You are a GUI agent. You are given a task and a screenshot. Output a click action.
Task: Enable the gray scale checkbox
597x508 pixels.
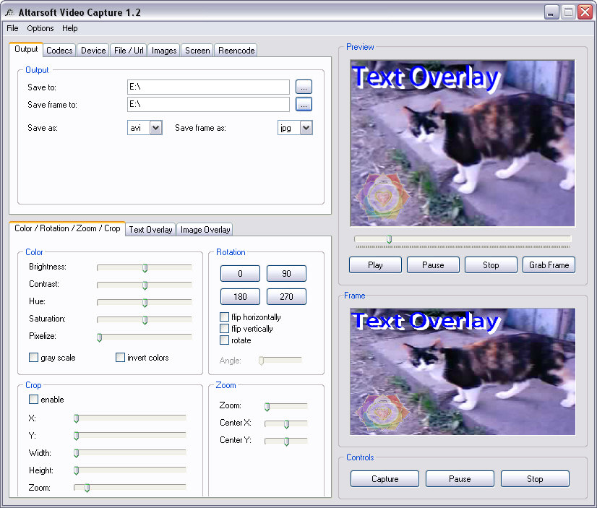33,357
